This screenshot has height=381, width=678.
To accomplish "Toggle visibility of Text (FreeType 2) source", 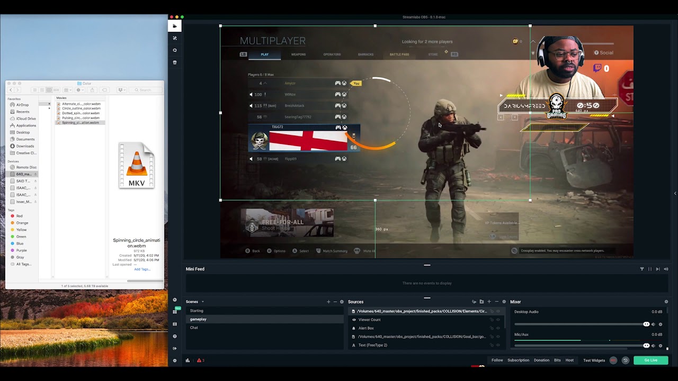I will pos(497,345).
